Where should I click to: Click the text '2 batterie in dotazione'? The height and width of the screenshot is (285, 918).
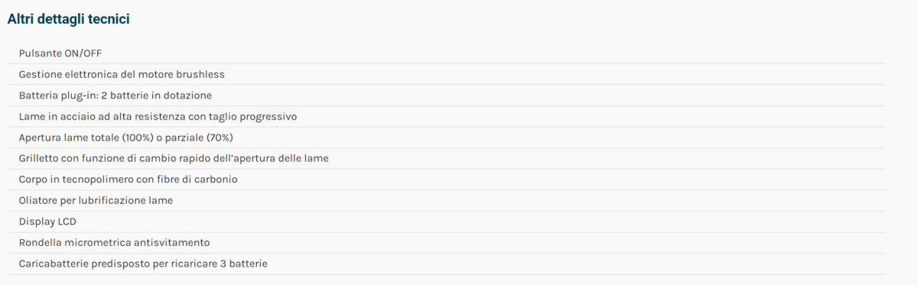coord(156,96)
